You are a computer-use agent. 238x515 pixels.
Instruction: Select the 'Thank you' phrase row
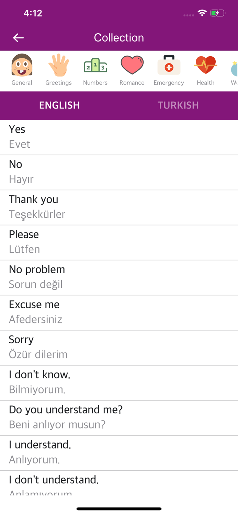point(119,207)
